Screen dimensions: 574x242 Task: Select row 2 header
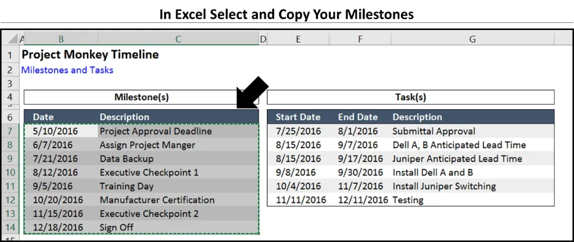point(10,70)
